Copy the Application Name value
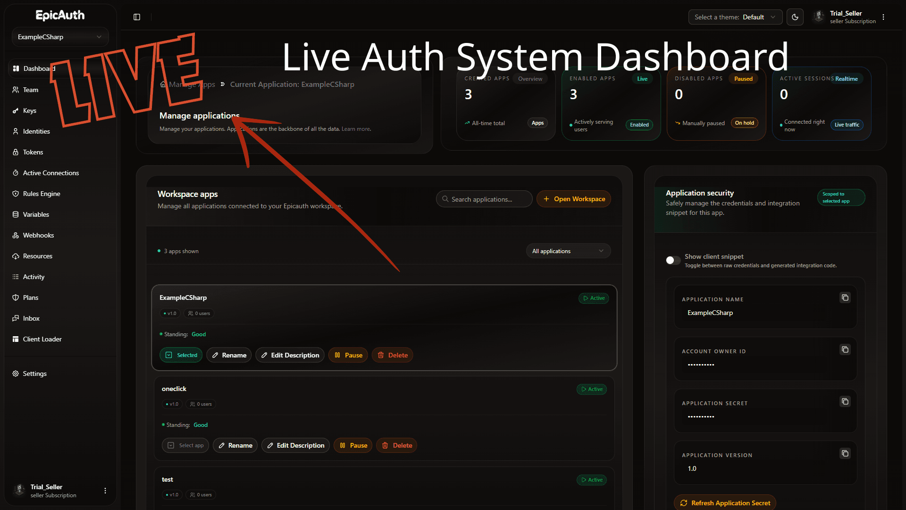 tap(845, 298)
